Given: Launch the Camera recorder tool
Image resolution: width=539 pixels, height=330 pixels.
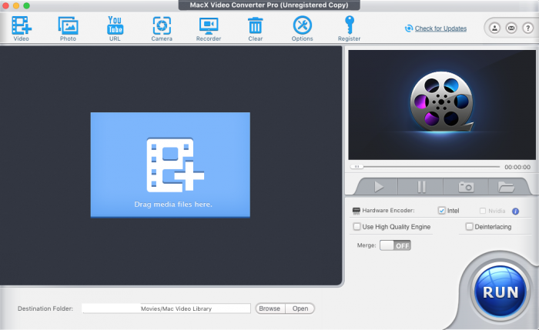Looking at the screenshot, I should 162,28.
